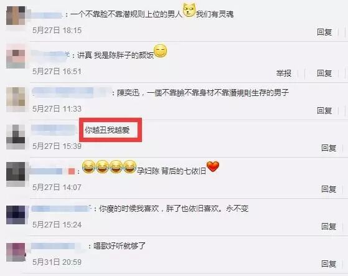Open avatar of the 15:24 commenter

click(x=16, y=215)
